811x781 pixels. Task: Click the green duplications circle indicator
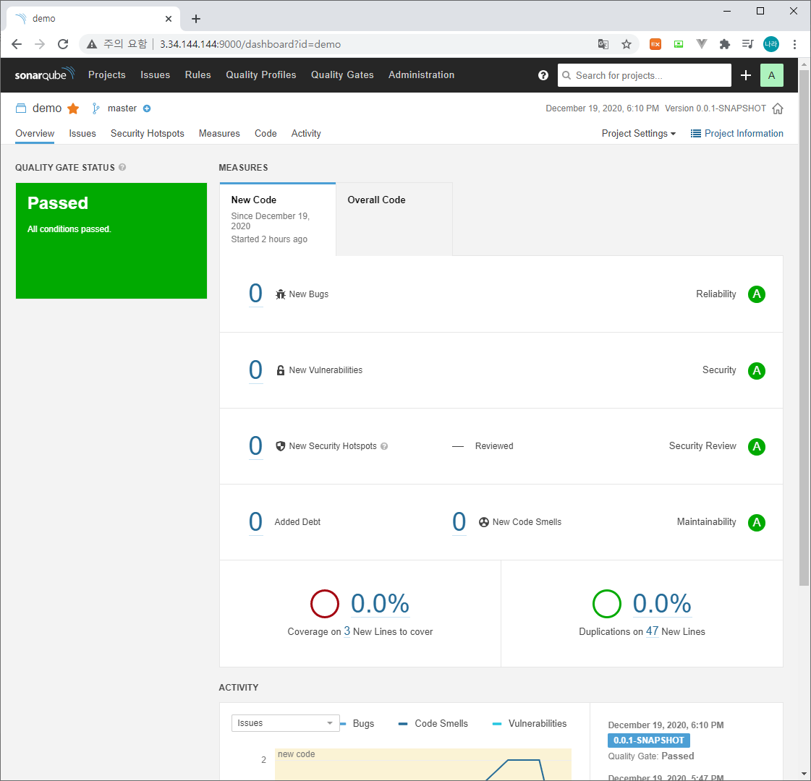click(x=607, y=604)
